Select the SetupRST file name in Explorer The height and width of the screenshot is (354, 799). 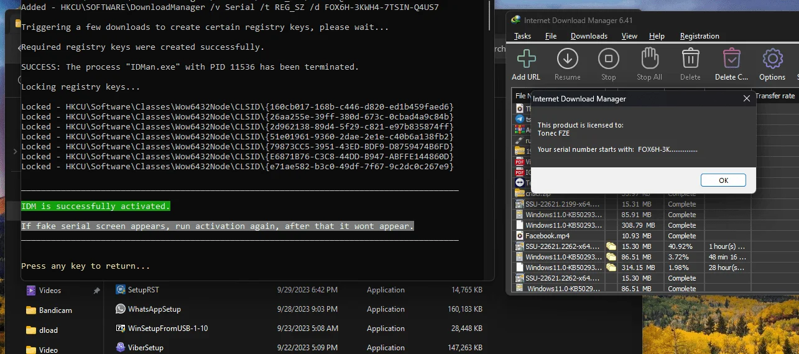pyautogui.click(x=145, y=289)
